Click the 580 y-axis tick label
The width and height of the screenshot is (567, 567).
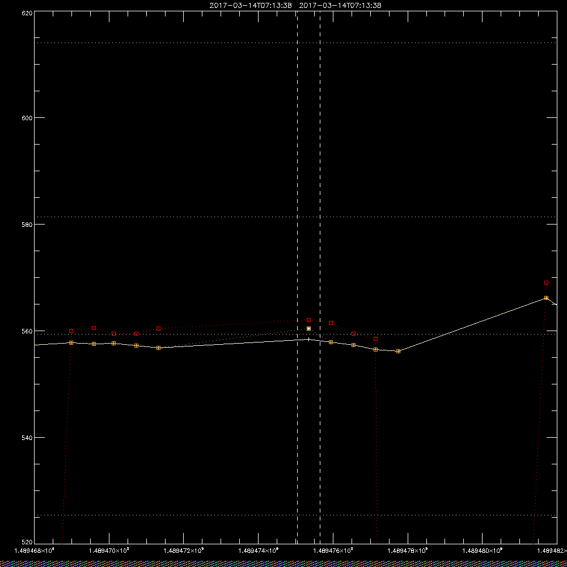pos(27,224)
